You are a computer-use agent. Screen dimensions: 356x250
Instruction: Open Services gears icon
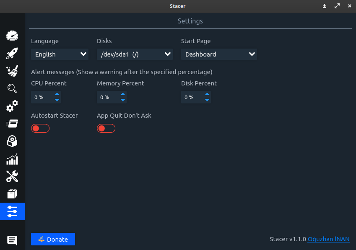click(12, 106)
